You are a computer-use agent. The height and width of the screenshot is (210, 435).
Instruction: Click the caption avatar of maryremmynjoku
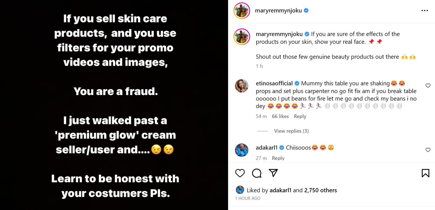tap(241, 37)
